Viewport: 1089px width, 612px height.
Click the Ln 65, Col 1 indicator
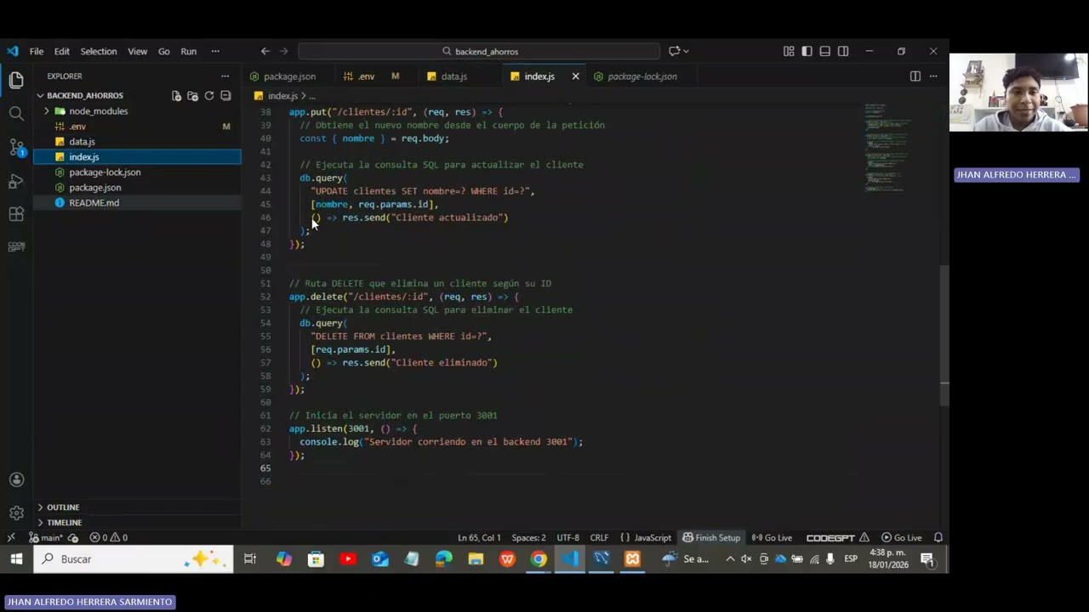(479, 537)
